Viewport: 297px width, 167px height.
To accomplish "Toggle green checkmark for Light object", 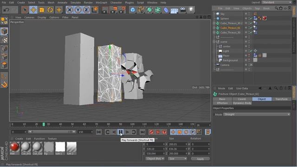I will coord(251,51).
